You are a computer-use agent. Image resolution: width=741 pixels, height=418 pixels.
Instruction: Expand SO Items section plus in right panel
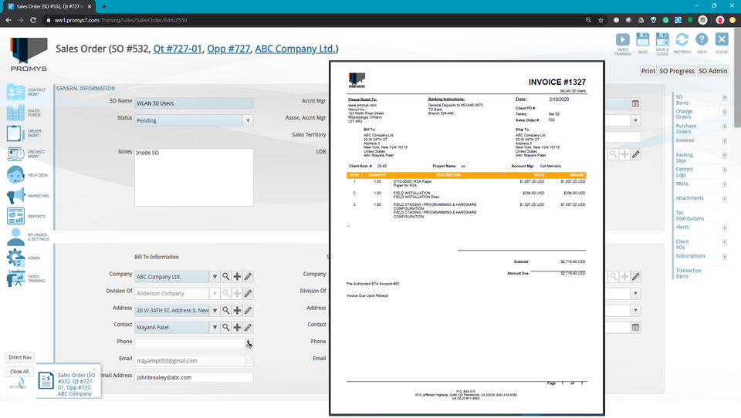(x=724, y=98)
